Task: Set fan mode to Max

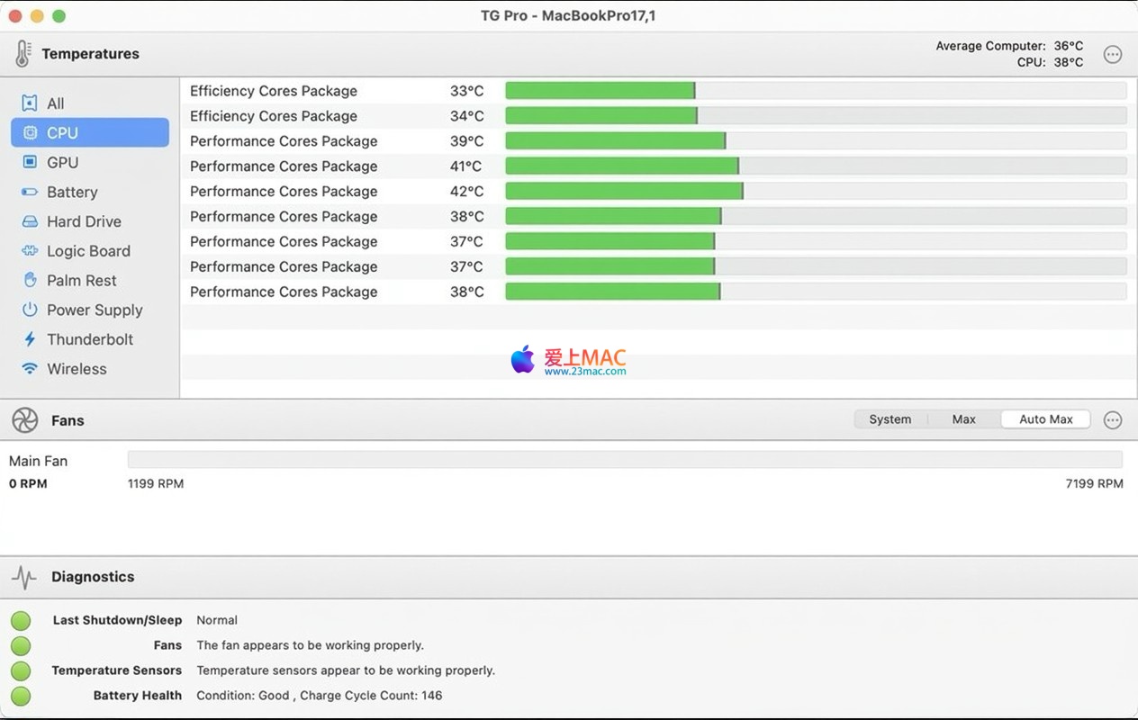Action: pyautogui.click(x=963, y=419)
